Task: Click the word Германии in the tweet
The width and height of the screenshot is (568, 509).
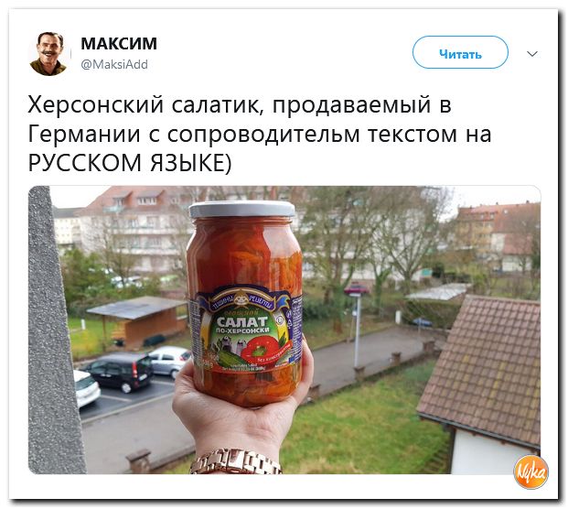Action: coord(84,134)
